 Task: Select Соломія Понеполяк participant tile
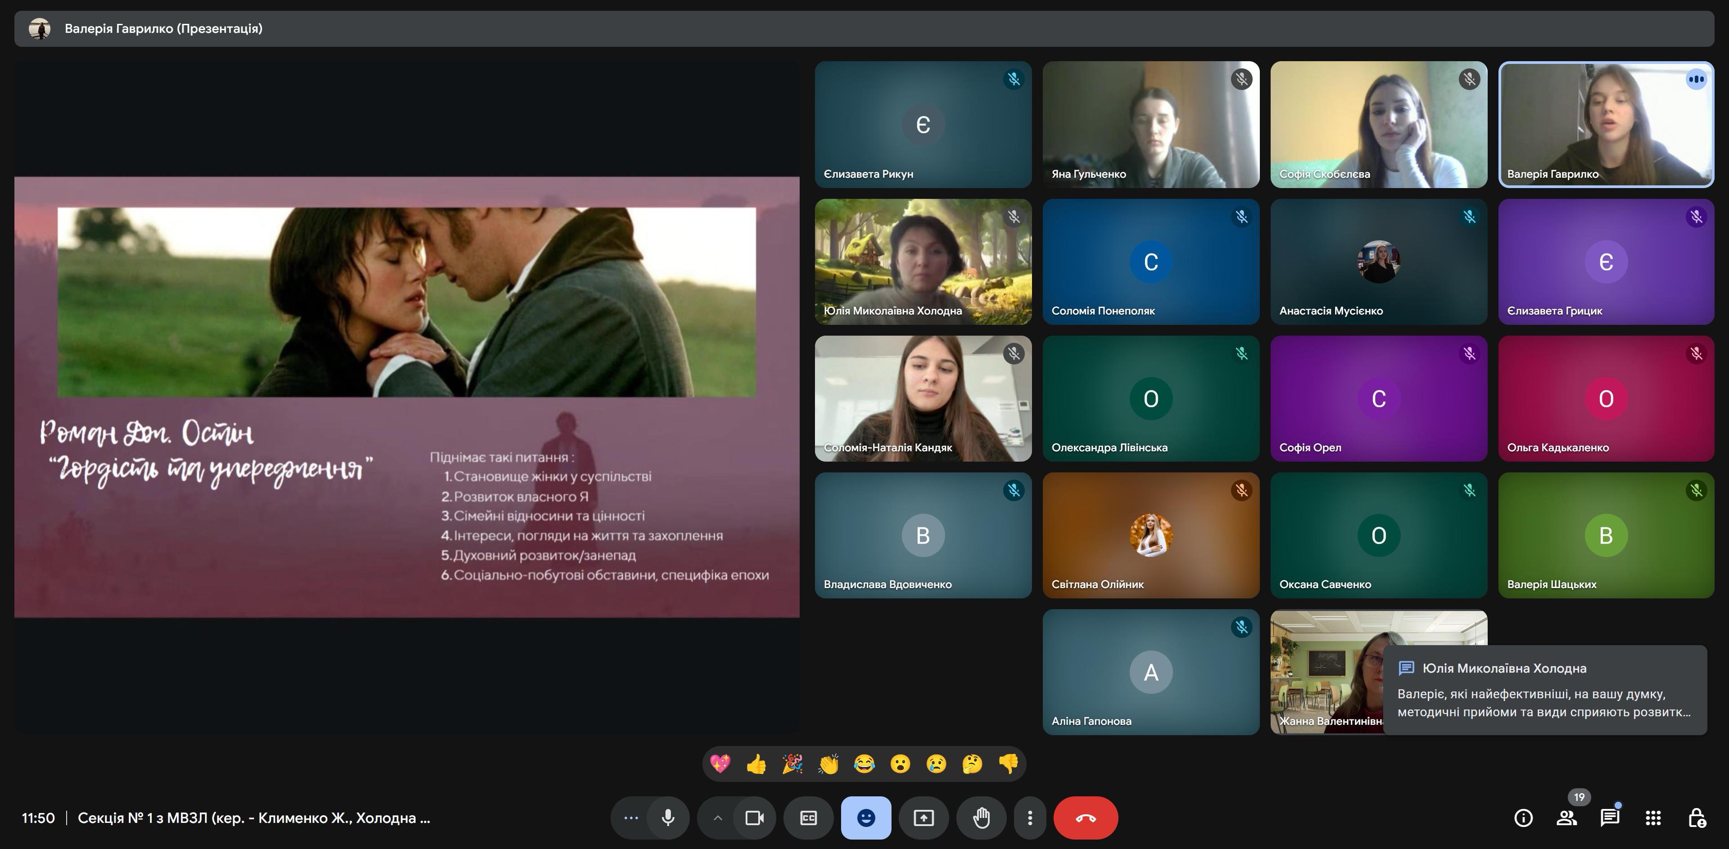tap(1150, 261)
